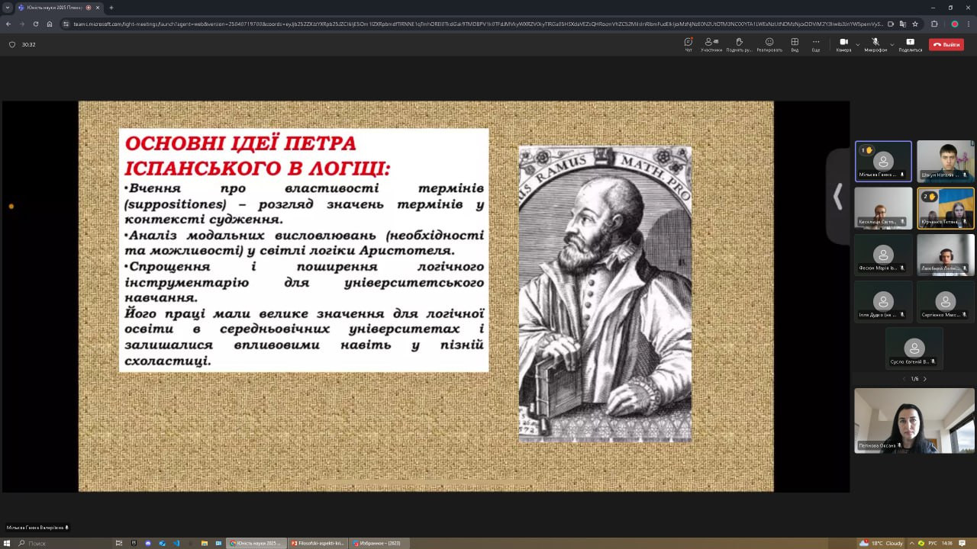Select Петкова Оксана video tile
Screen dimensions: 977x549
tap(914, 420)
